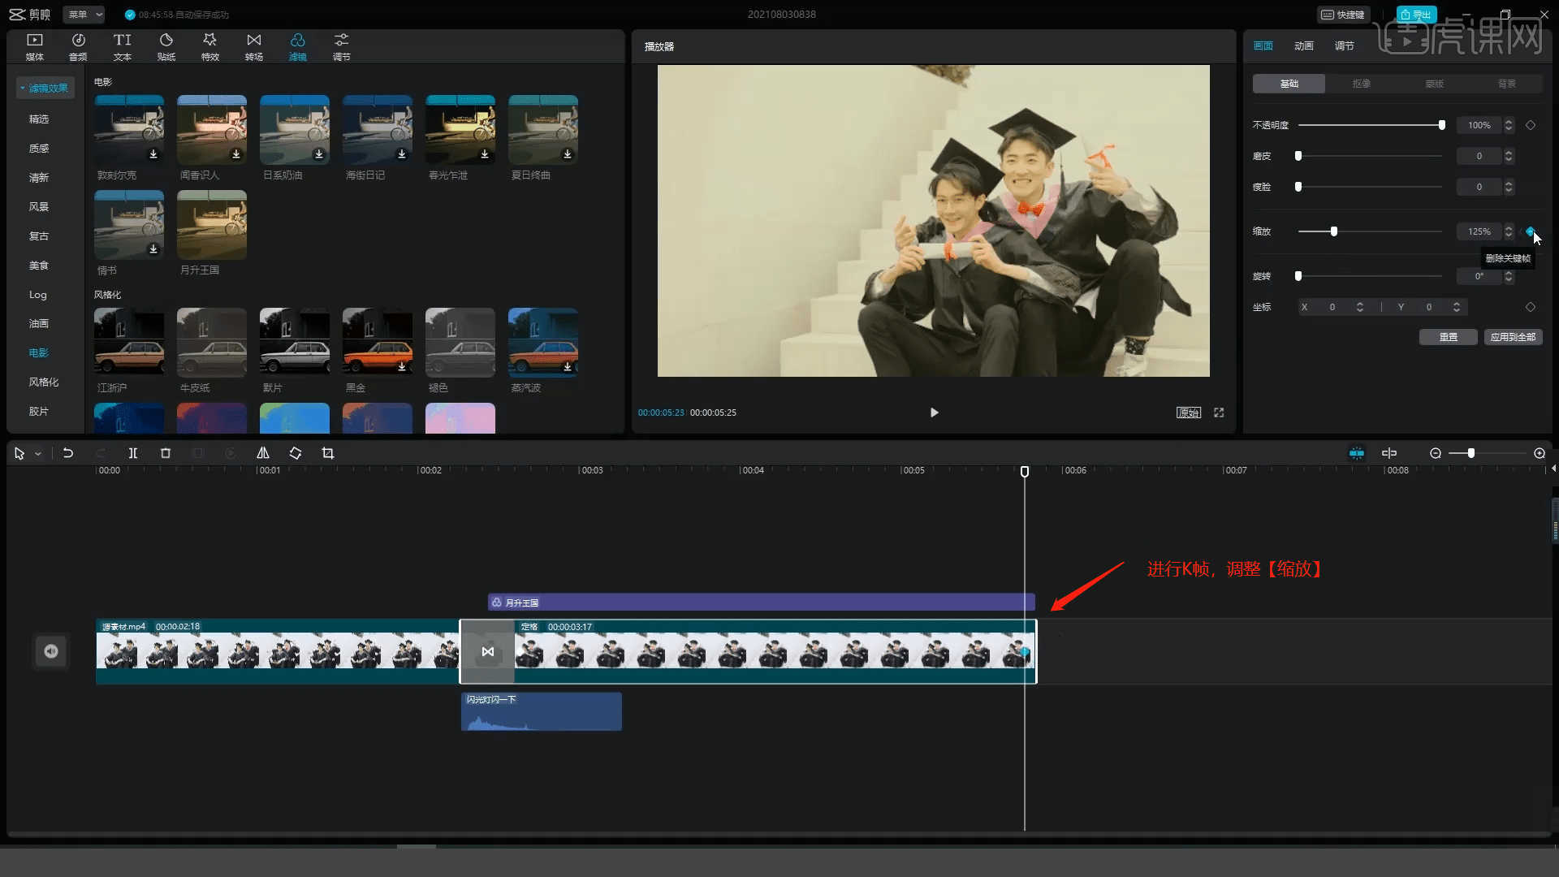The image size is (1559, 877).
Task: Remove the 缩放 scale keyframe diamond
Action: point(1530,231)
